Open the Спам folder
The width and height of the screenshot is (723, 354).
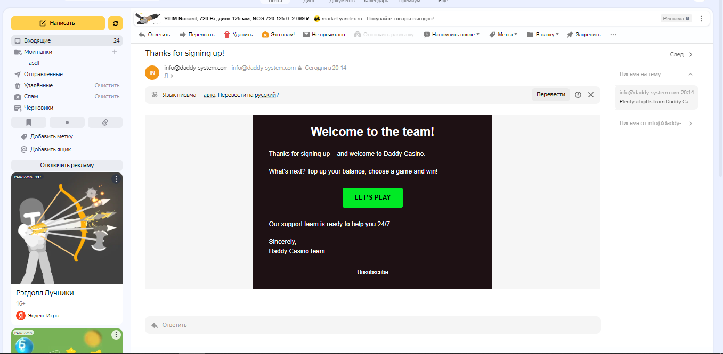click(31, 96)
